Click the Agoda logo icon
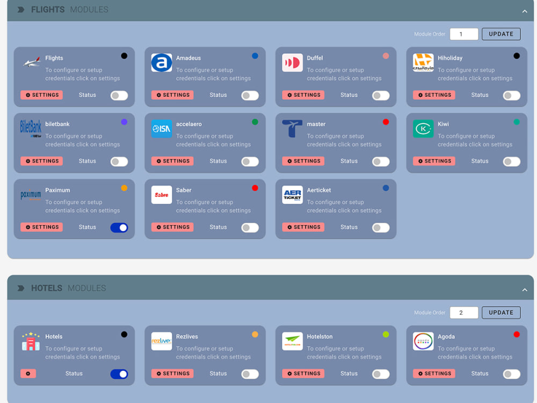 click(x=423, y=341)
